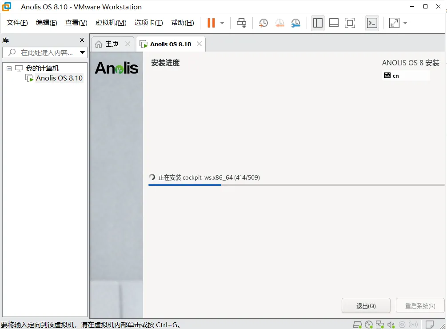The height and width of the screenshot is (329, 447).
Task: Click the VMware Workstation app icon
Action: [x=7, y=7]
